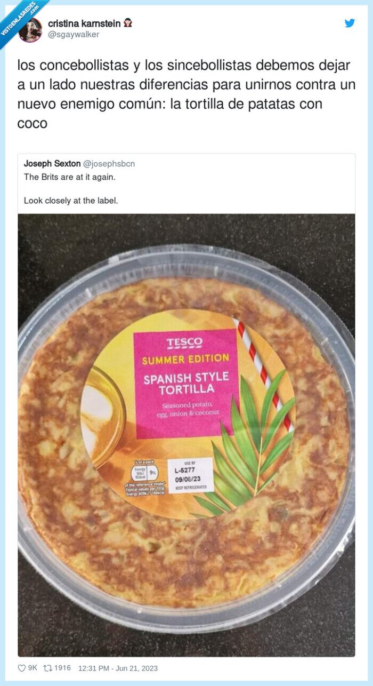Screen dimensions: 373x686
Task: Click the TESCO logo on the label
Action: (184, 342)
